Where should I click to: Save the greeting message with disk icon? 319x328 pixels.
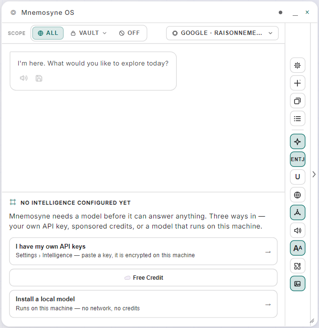click(39, 78)
